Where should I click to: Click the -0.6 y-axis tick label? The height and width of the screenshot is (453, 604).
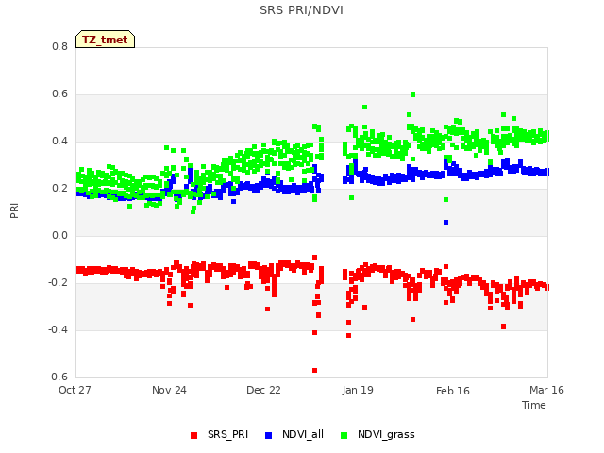coord(58,377)
